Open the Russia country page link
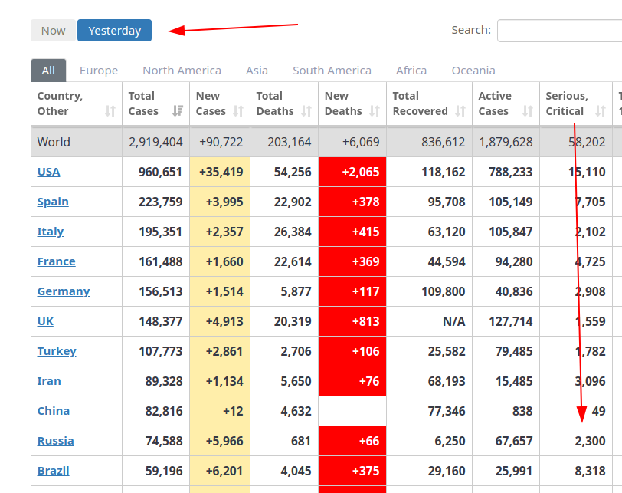Viewport: 622px width, 493px height. (x=55, y=441)
